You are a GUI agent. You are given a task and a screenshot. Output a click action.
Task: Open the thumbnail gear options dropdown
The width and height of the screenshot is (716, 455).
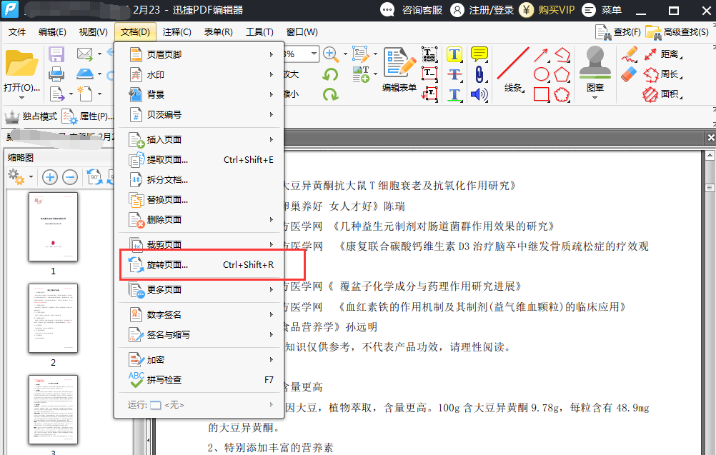coord(31,176)
